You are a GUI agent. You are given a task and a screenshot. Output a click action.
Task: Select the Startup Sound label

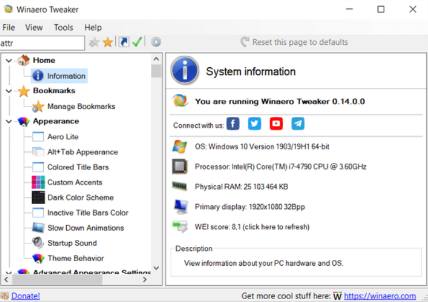72,243
